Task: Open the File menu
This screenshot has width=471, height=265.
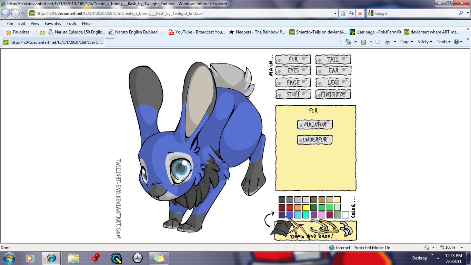Action: click(x=10, y=23)
